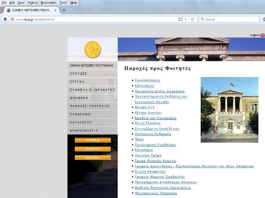Open Τμήμα Φυσικής Αγωγής link
Image resolution: width=265 pixels, height=198 pixels.
point(155,161)
